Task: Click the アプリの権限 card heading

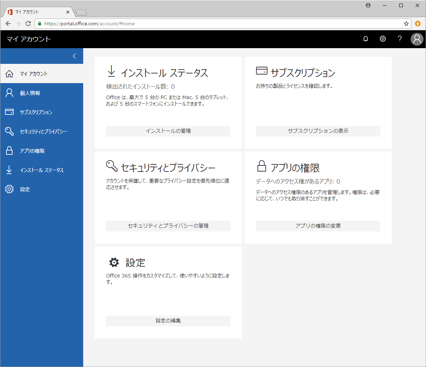Action: pyautogui.click(x=295, y=168)
